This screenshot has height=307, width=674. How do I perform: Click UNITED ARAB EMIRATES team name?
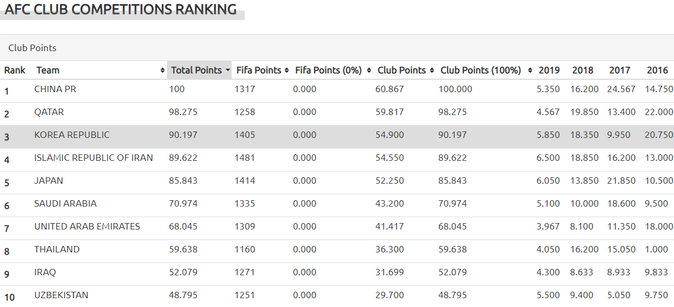pos(87,227)
